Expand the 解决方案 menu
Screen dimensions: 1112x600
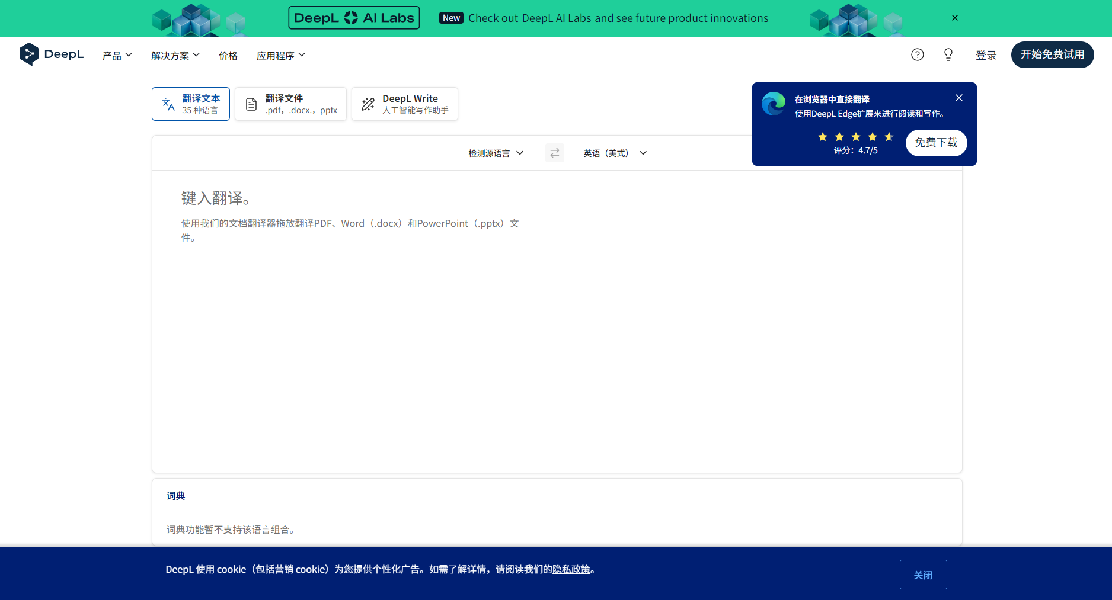coord(175,55)
